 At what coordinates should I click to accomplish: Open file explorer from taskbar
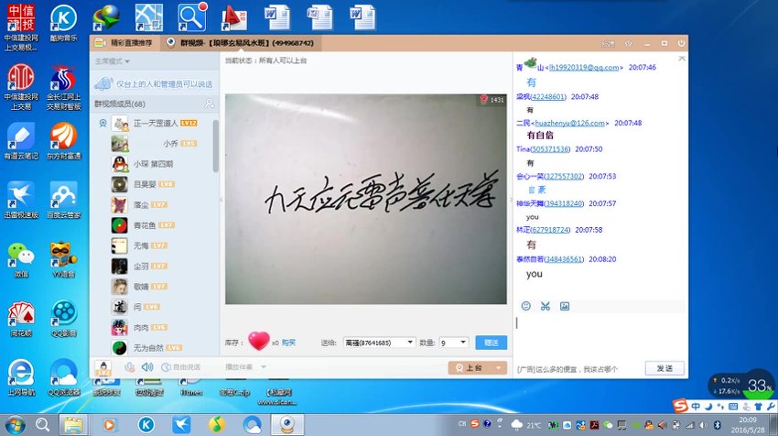(x=73, y=425)
